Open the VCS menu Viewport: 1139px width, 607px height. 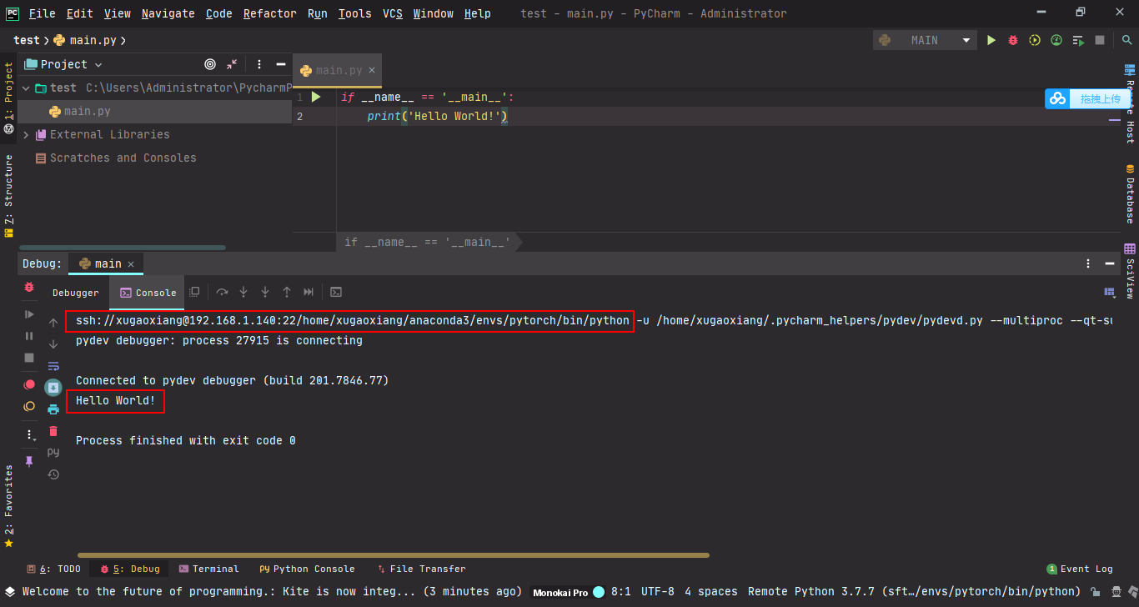coord(393,13)
